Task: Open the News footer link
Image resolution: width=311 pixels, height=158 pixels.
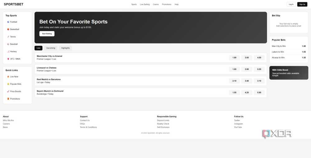Action: pyautogui.click(x=5, y=127)
